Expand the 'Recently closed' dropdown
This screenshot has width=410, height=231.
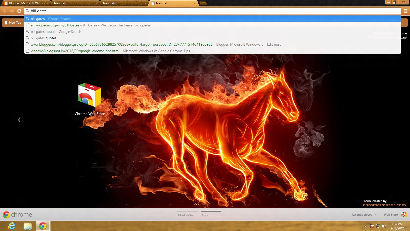point(364,215)
